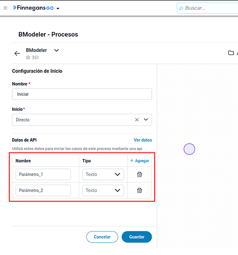Viewport: 238px width, 255px height.
Task: Click the Parámetro_2 name input
Action: (x=43, y=190)
